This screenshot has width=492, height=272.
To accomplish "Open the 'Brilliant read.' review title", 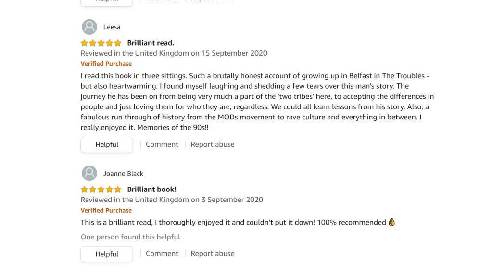I will (x=151, y=43).
